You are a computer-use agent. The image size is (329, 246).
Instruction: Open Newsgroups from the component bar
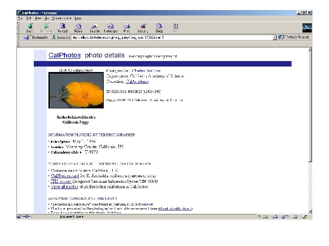(x=285, y=217)
